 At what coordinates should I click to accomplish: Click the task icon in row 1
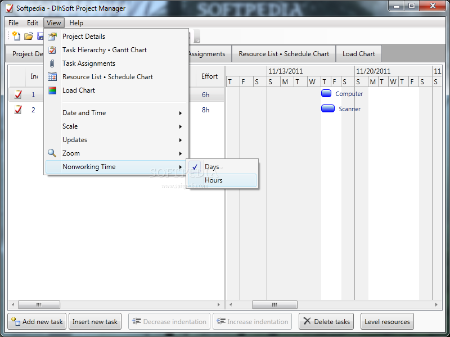pyautogui.click(x=18, y=94)
